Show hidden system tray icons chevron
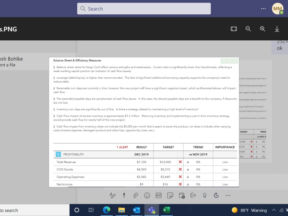The width and height of the screenshot is (288, 216). pyautogui.click(x=274, y=210)
